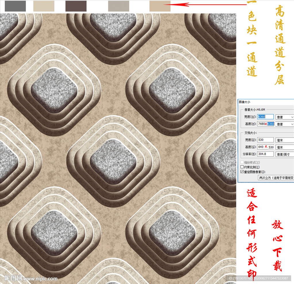This screenshot has height=284, width=294.
Task: Pick the dark brown color swatch
Action: (x=76, y=6)
